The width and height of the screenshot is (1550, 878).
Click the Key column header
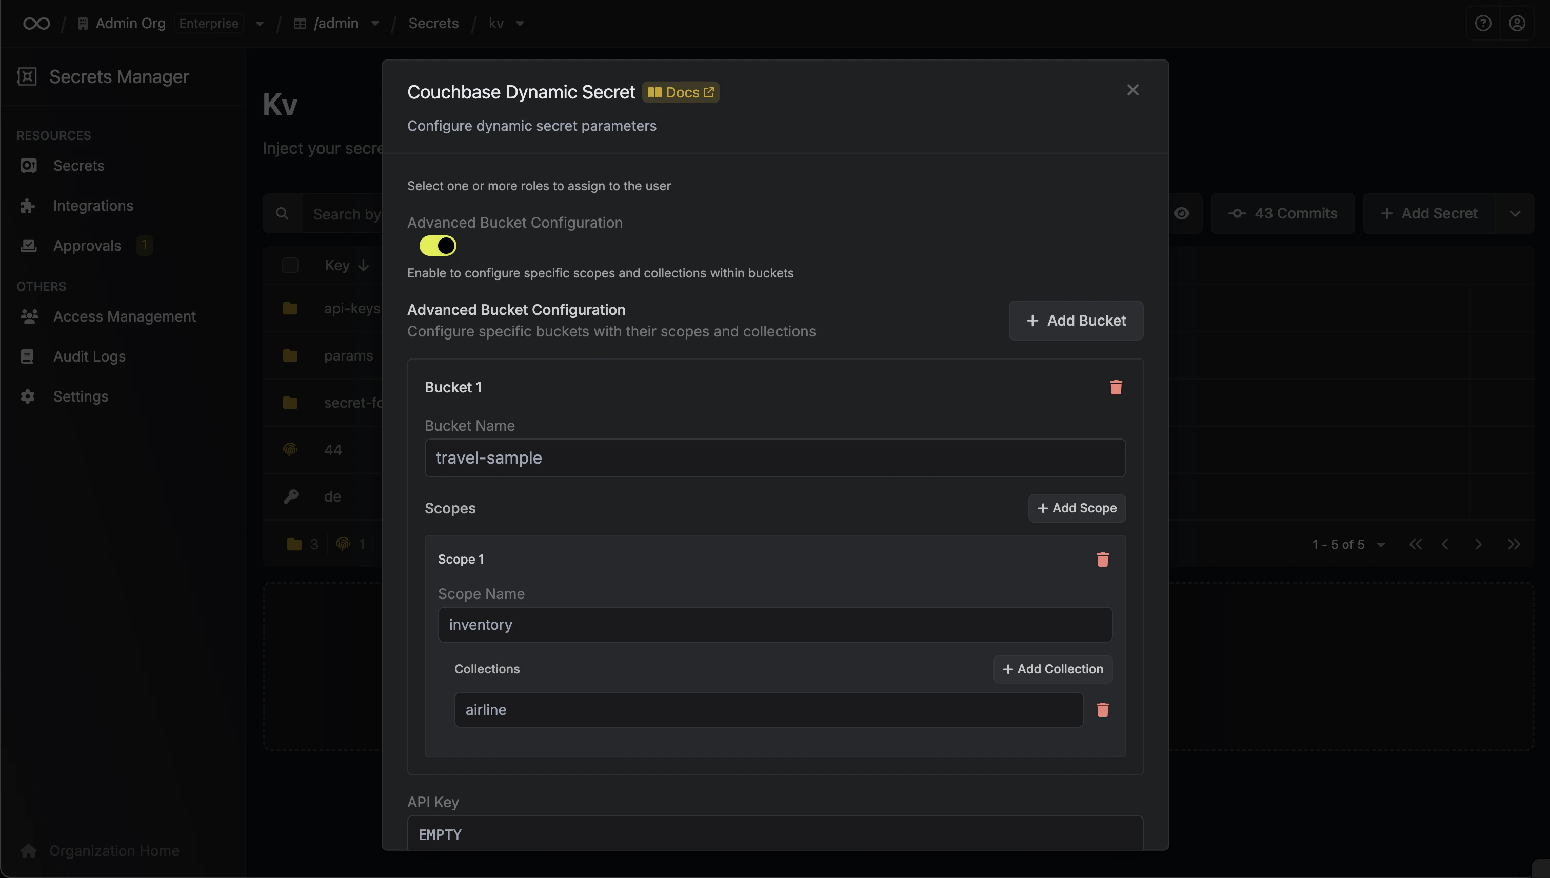coord(337,265)
